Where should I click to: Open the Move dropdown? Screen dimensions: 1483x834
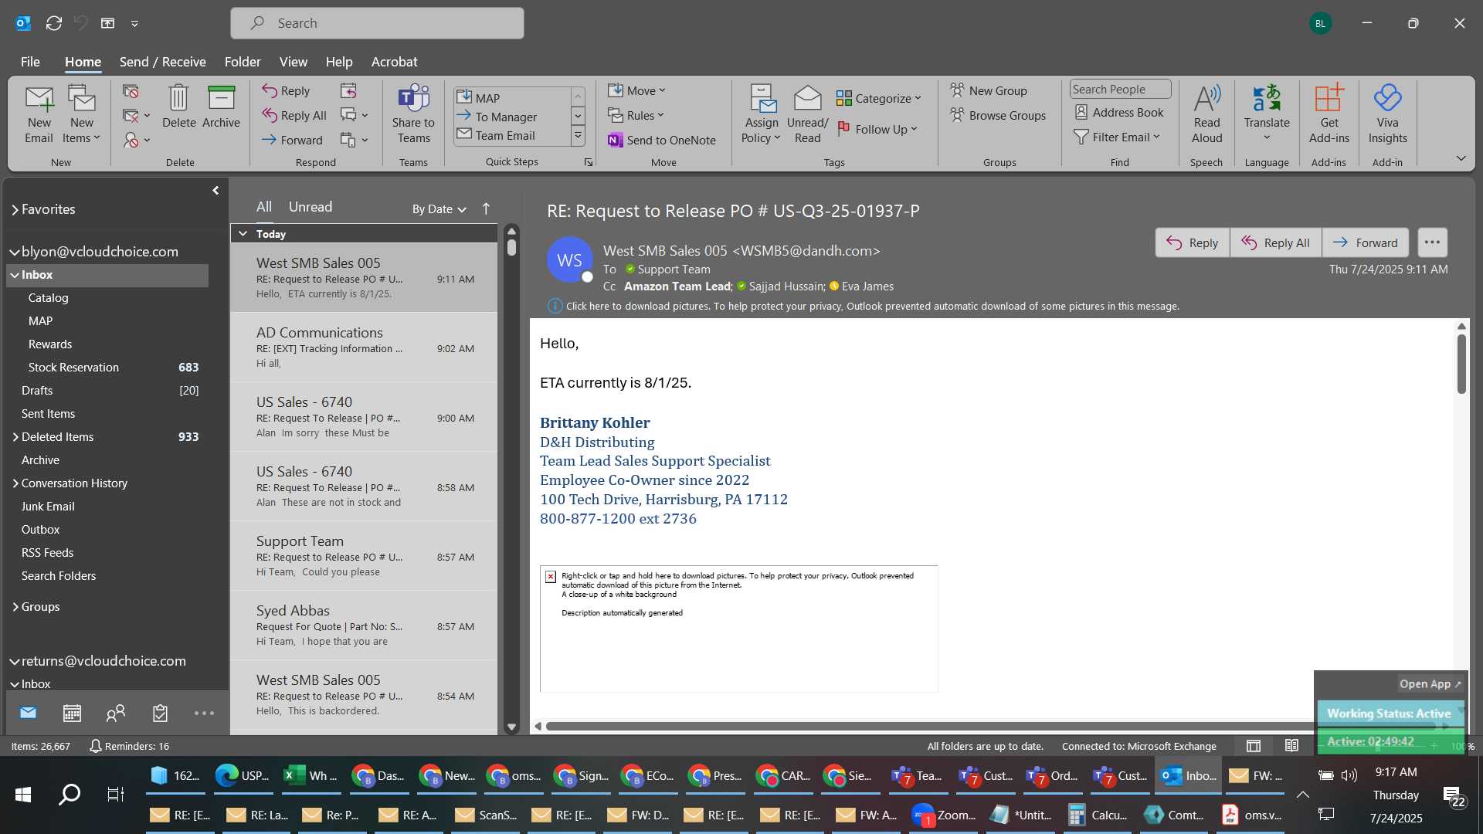637,90
